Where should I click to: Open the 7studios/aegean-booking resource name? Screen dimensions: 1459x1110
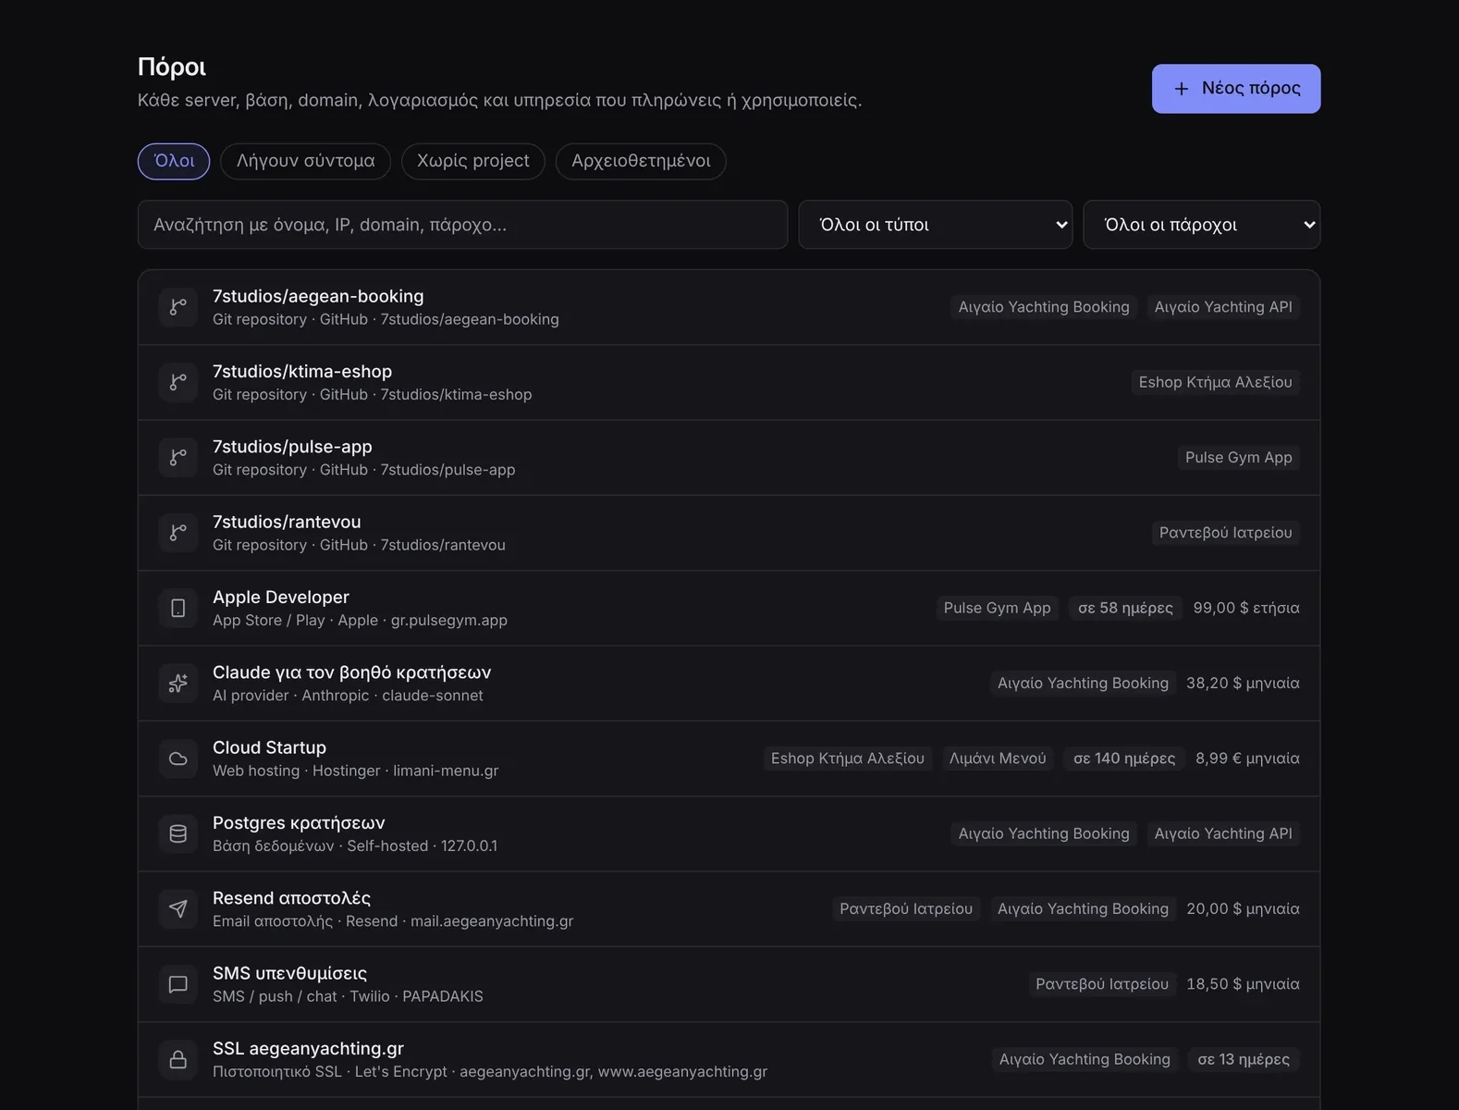click(318, 296)
